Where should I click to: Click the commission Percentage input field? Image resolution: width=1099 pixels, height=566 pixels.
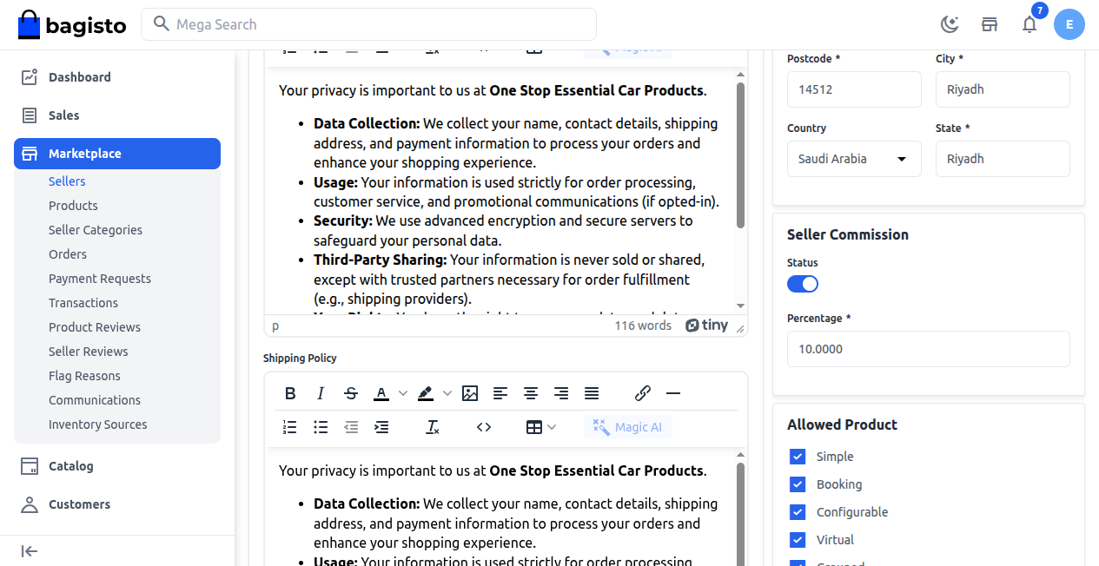(x=928, y=349)
